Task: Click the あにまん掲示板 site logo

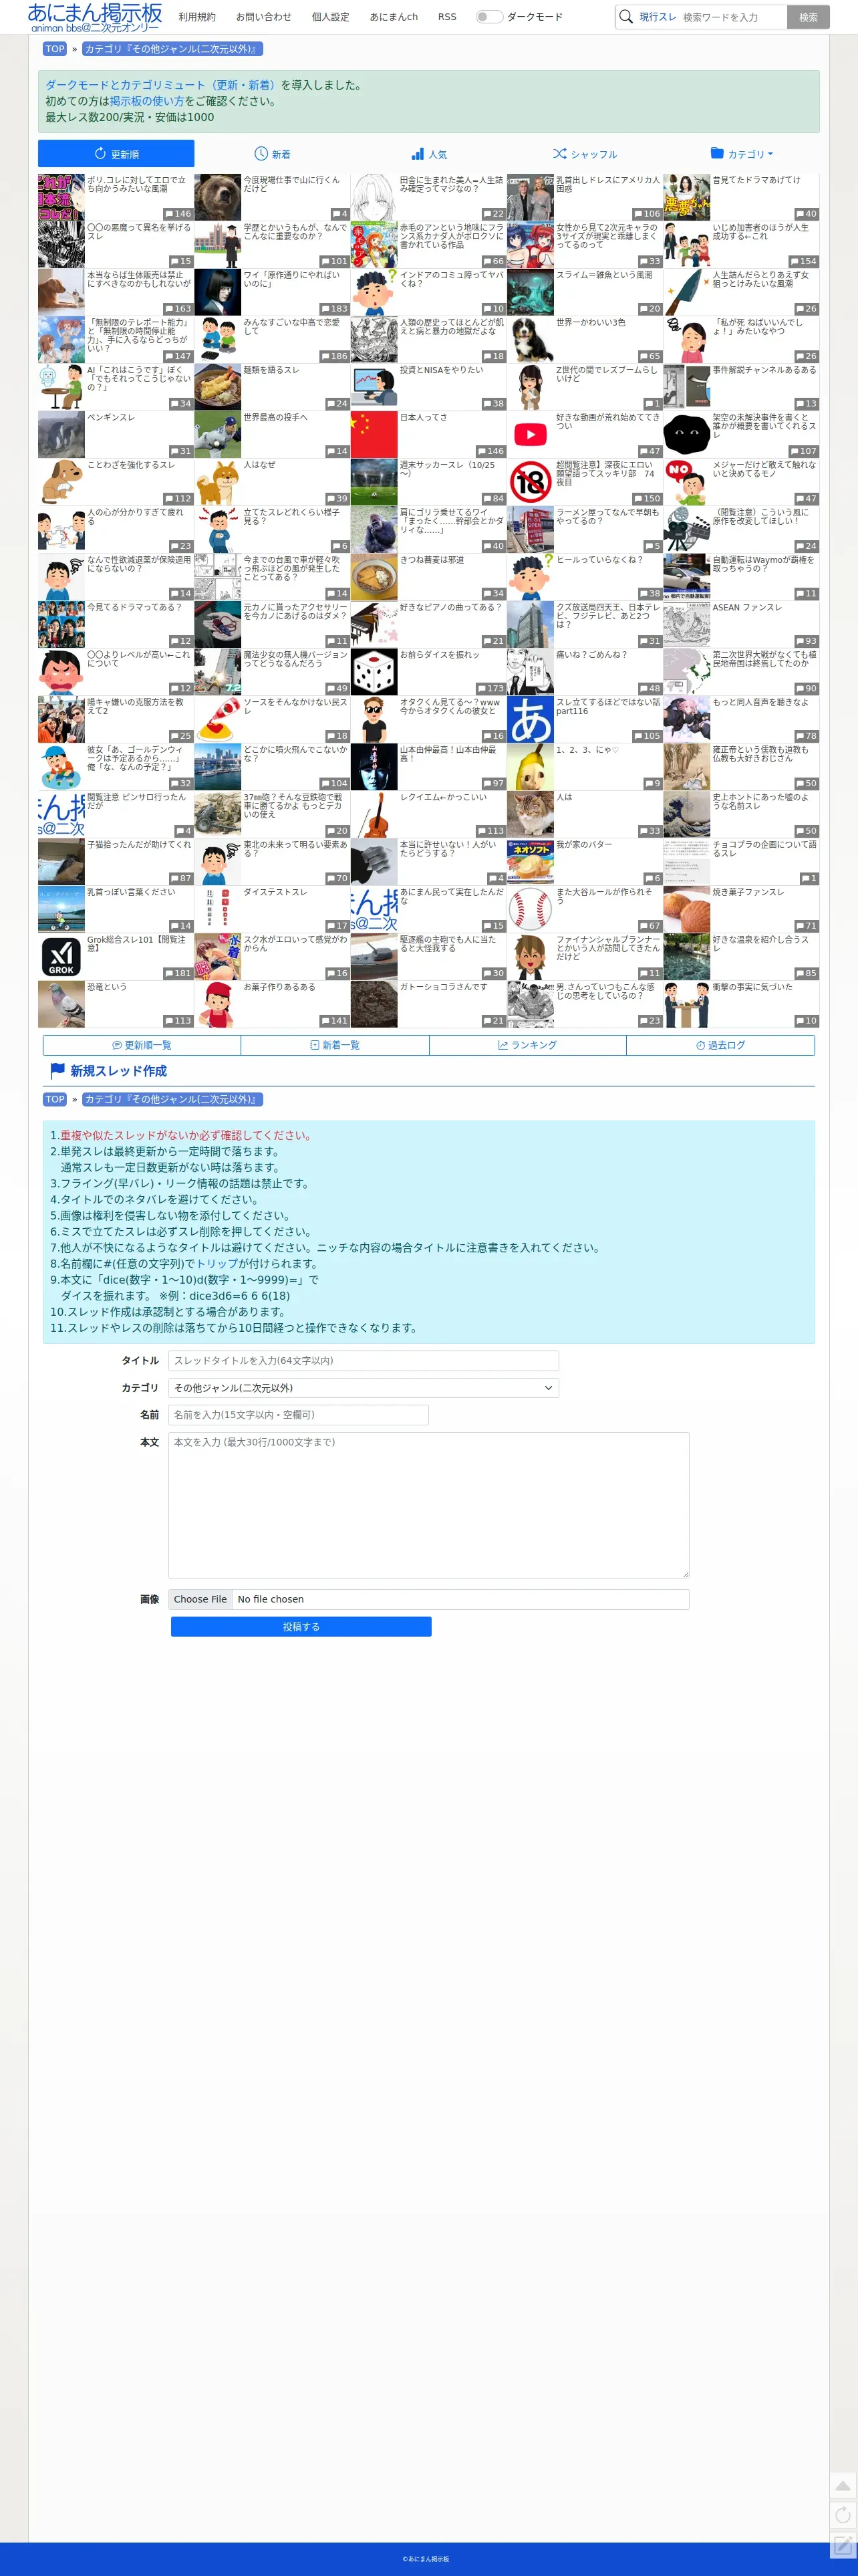Action: 95,17
